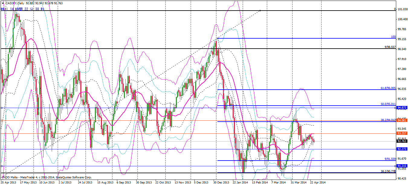Viewport: 408px width, 185px height.
Task: Select the square handle on the 94.873 line's right end
Action: tap(396, 108)
